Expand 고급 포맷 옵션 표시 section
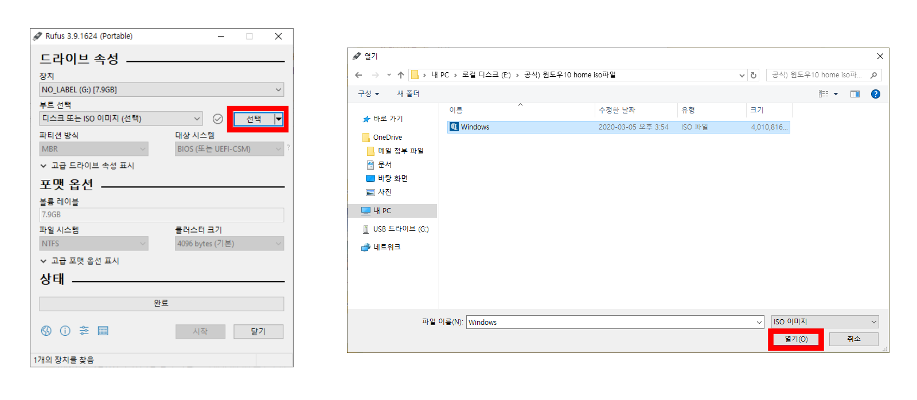Viewport: 917px width, 400px height. [x=80, y=261]
